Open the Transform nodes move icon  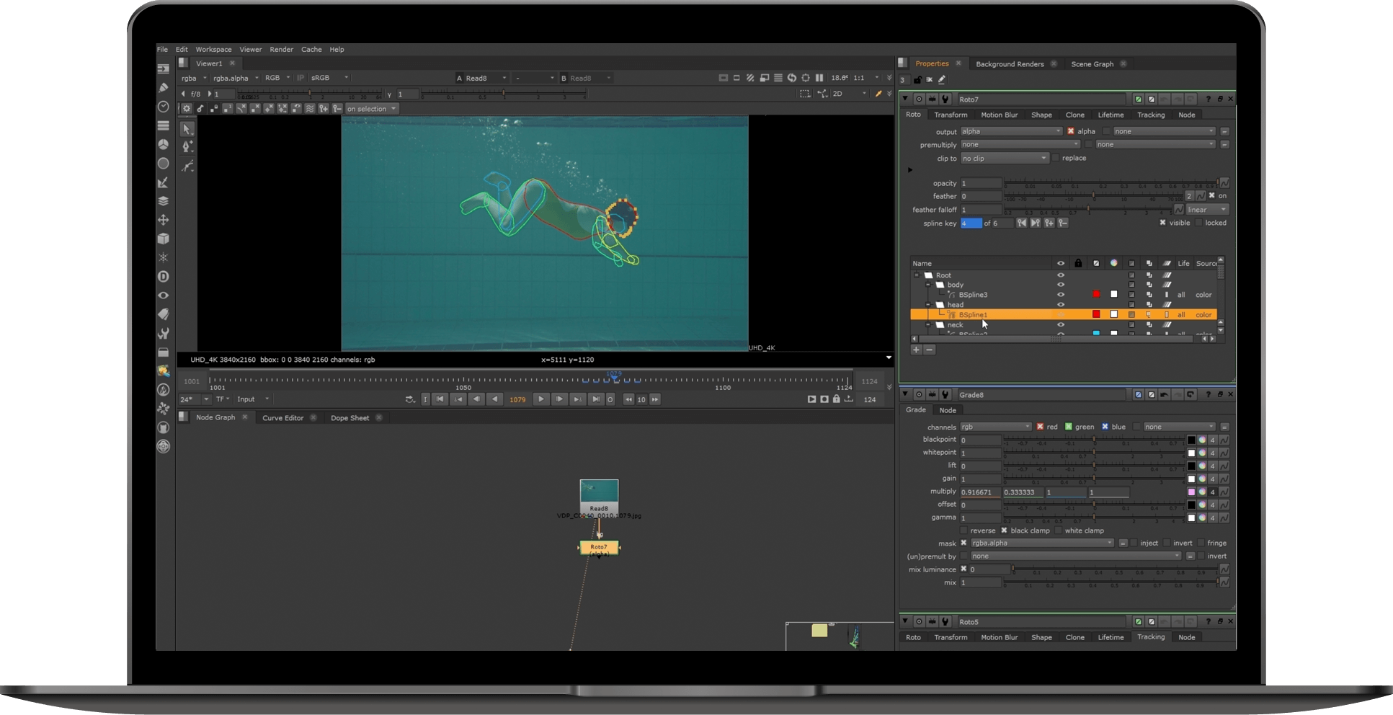point(164,220)
